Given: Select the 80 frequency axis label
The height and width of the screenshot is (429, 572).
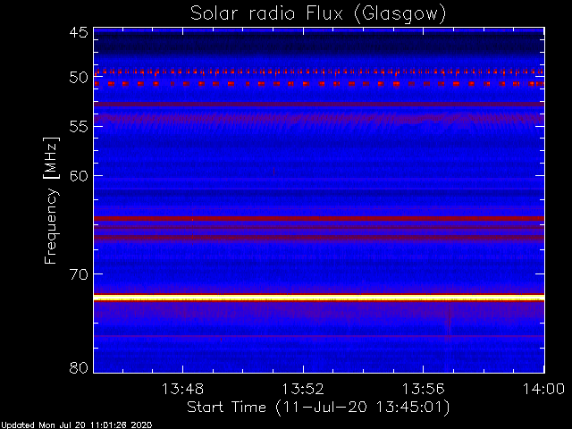Looking at the screenshot, I should pos(79,367).
